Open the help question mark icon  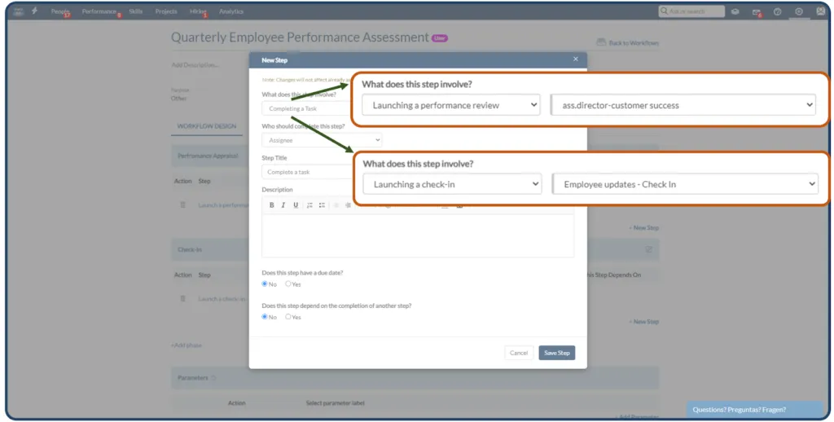point(778,11)
